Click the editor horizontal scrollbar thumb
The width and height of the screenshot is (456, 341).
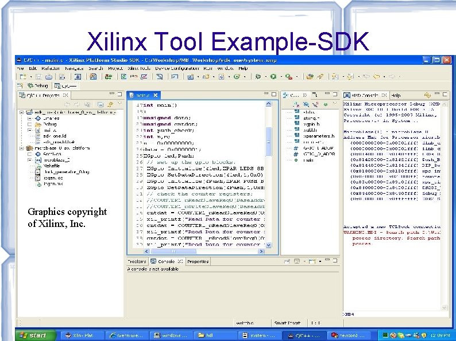point(173,252)
